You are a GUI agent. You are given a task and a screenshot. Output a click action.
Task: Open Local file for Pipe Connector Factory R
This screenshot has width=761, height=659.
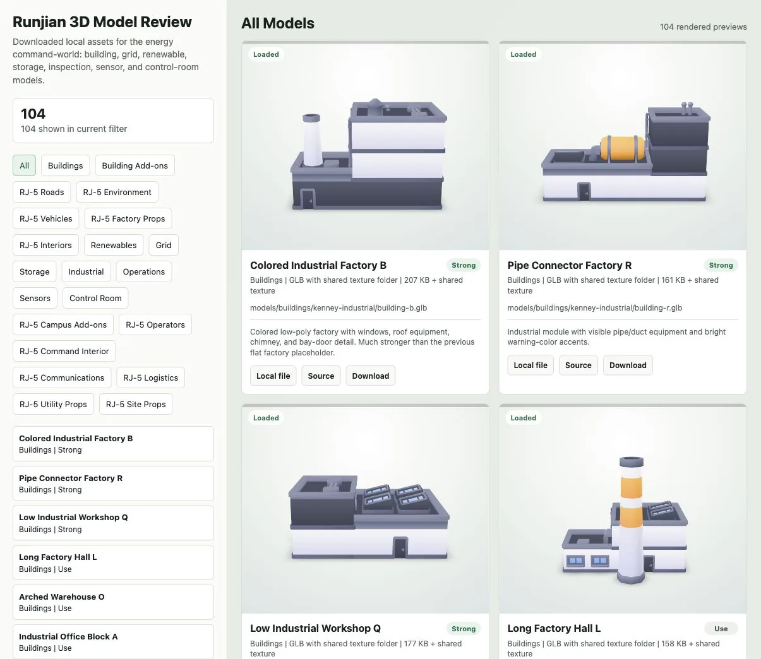[530, 365]
